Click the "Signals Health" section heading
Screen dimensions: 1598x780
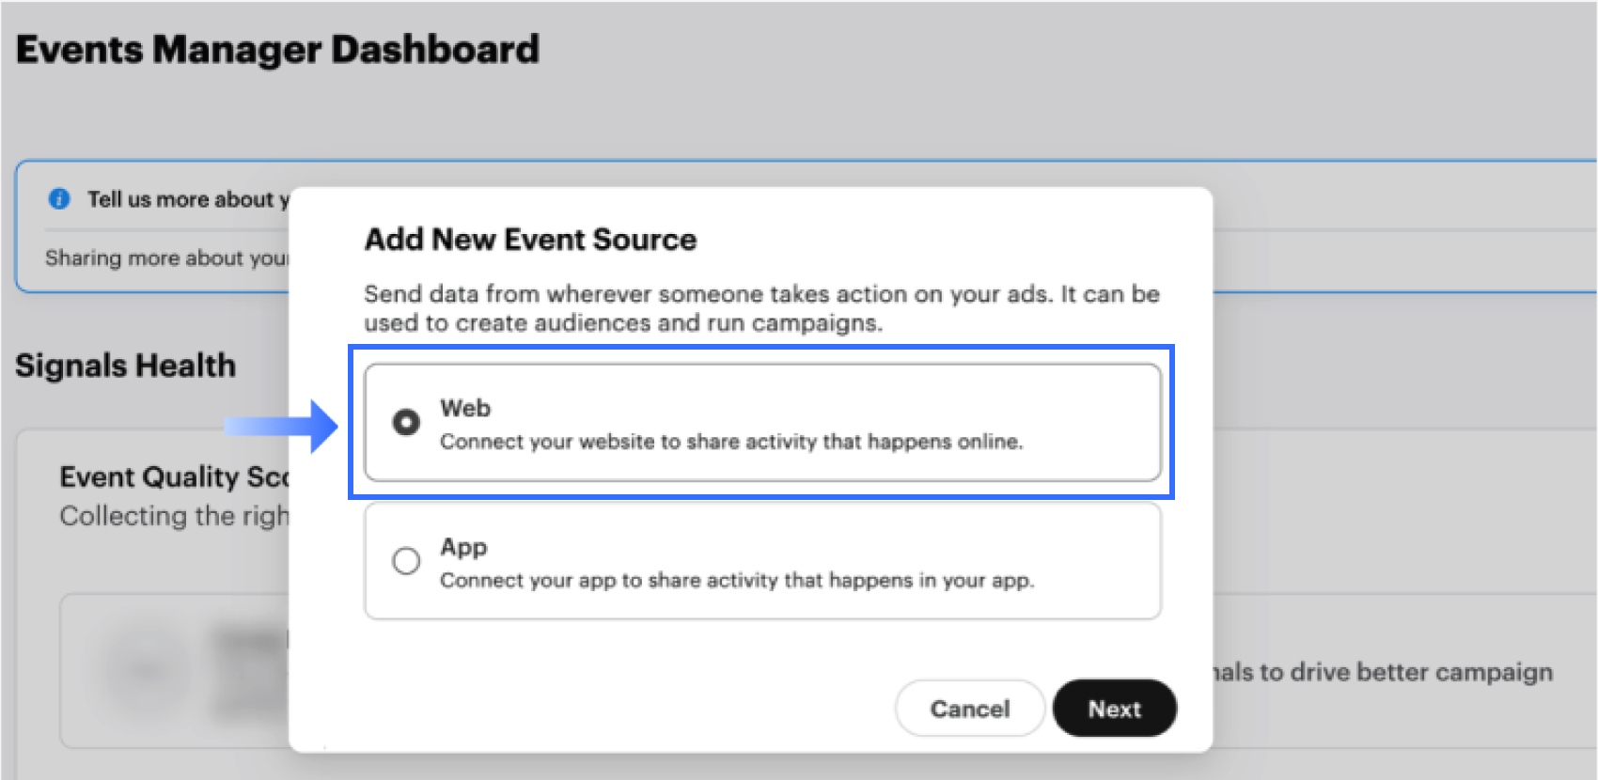pos(125,366)
